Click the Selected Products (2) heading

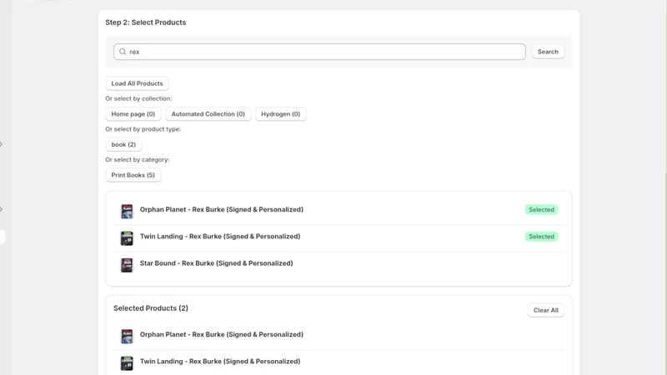point(151,308)
